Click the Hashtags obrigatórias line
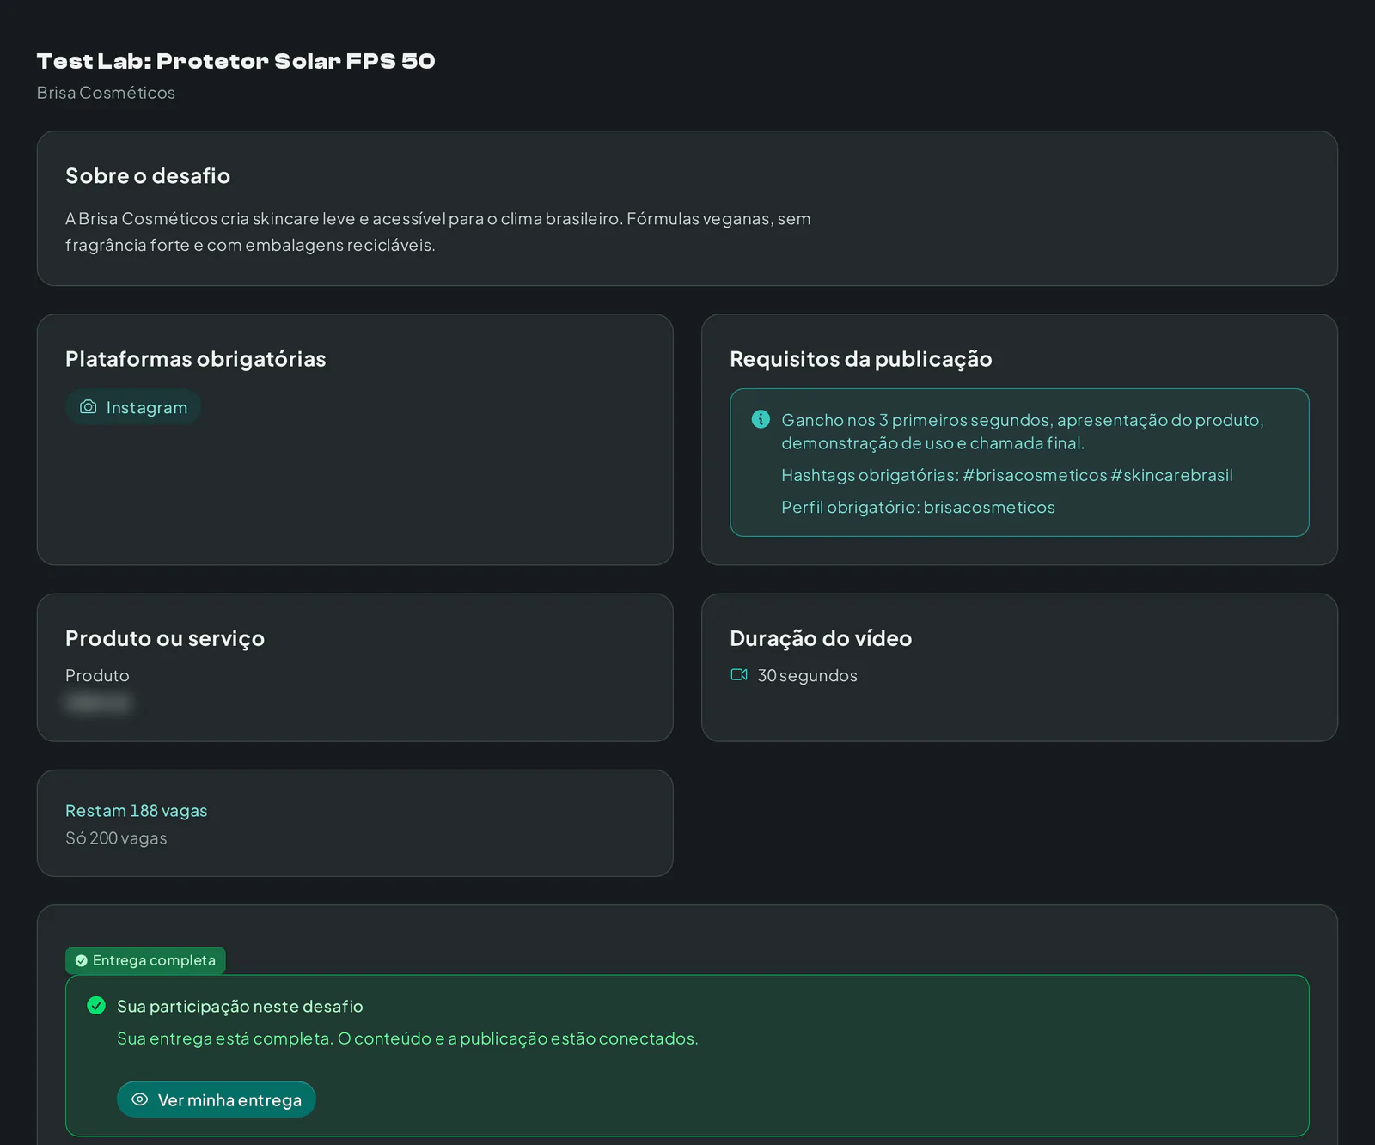1375x1145 pixels. click(x=1007, y=475)
